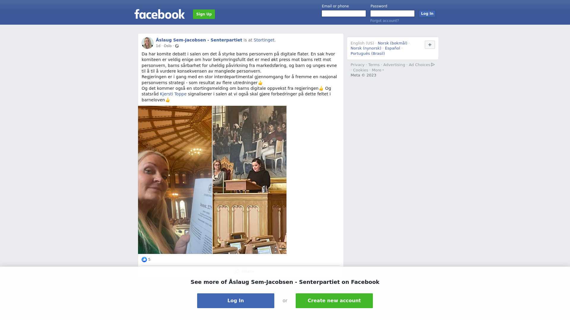The width and height of the screenshot is (570, 320).
Task: Click the Create new account button
Action: coord(334,301)
